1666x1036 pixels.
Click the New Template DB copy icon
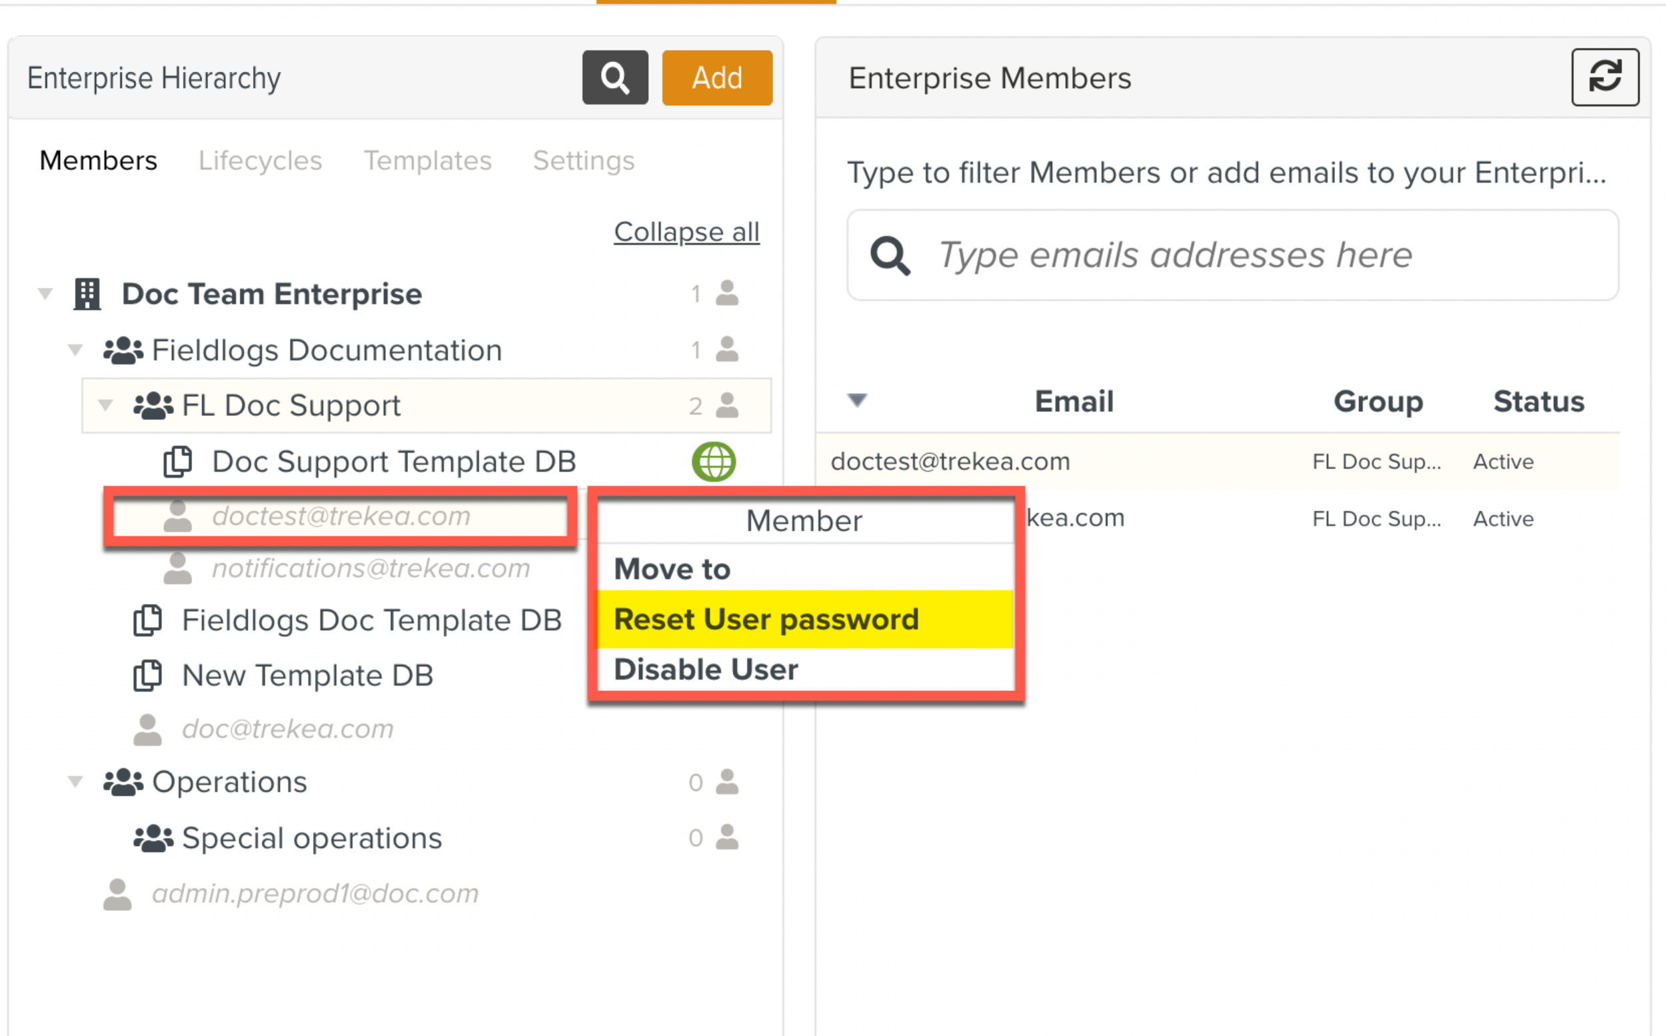point(148,676)
